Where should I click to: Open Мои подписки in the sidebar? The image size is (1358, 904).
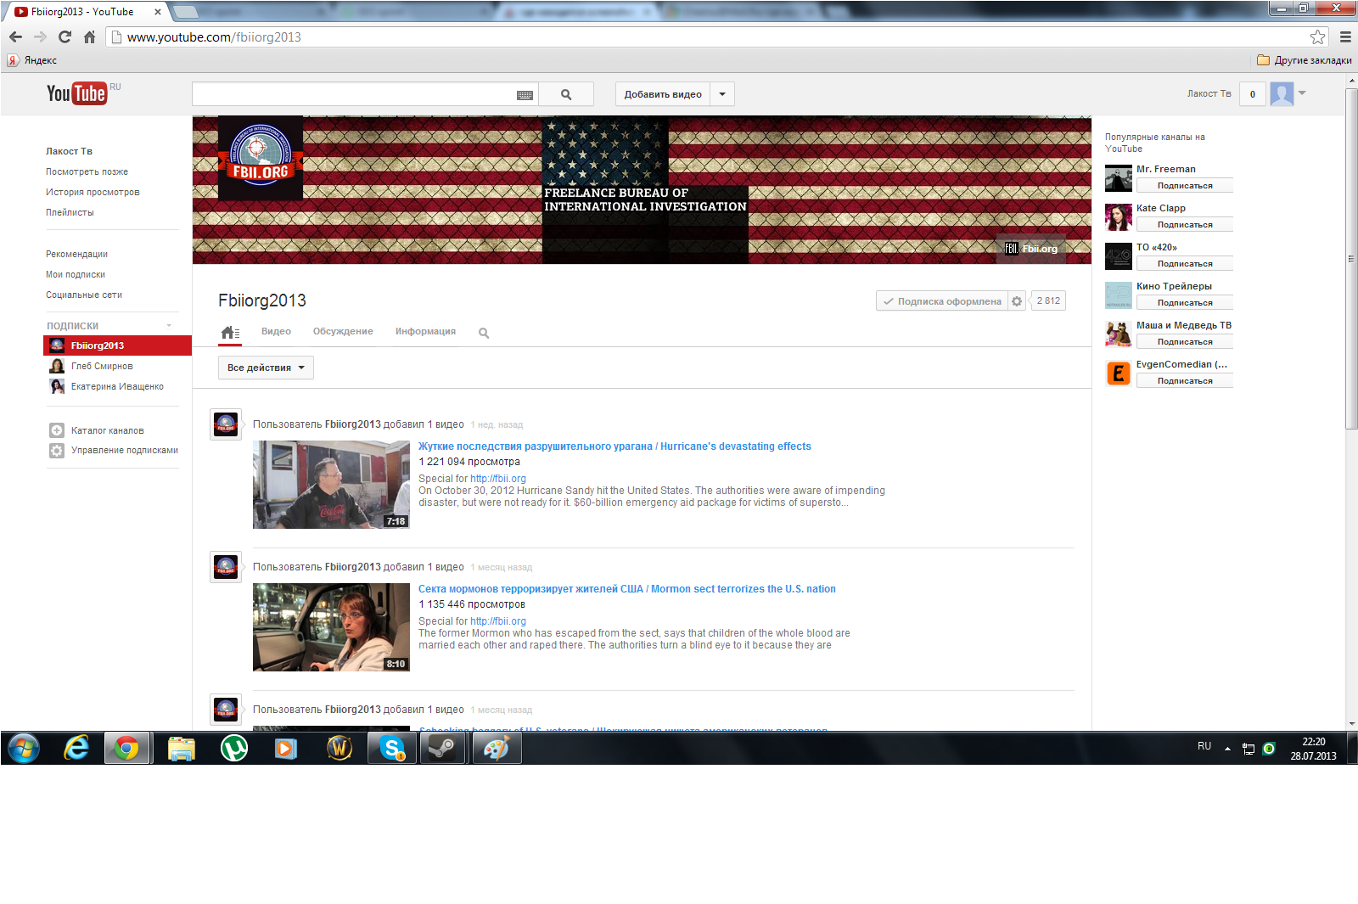coord(76,274)
